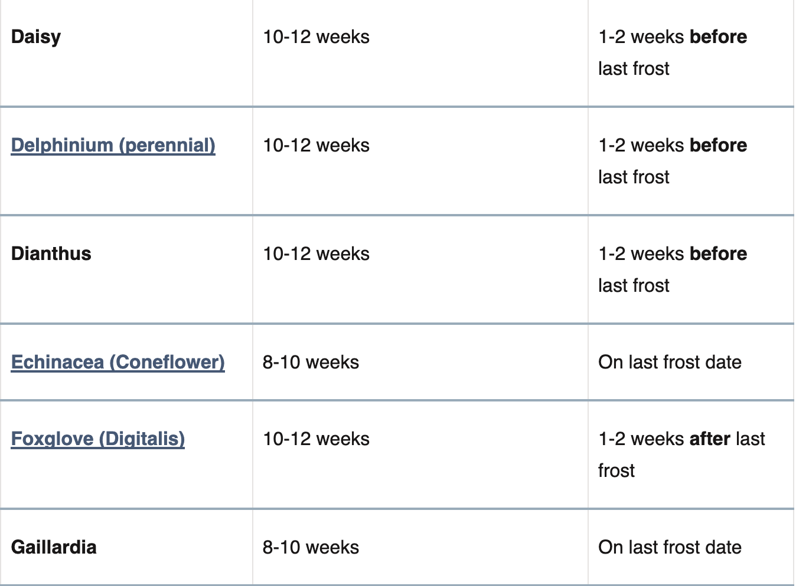
Task: Open the Echinacea (Coneflower) link
Action: [118, 362]
